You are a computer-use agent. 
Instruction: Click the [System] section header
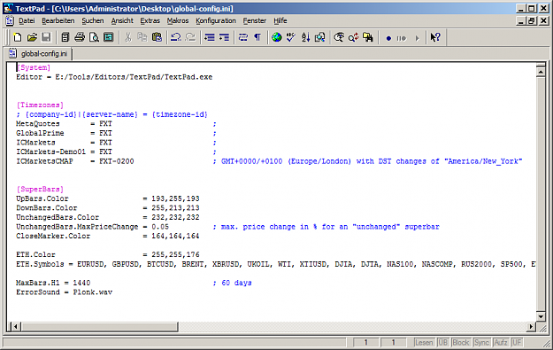tap(34, 67)
